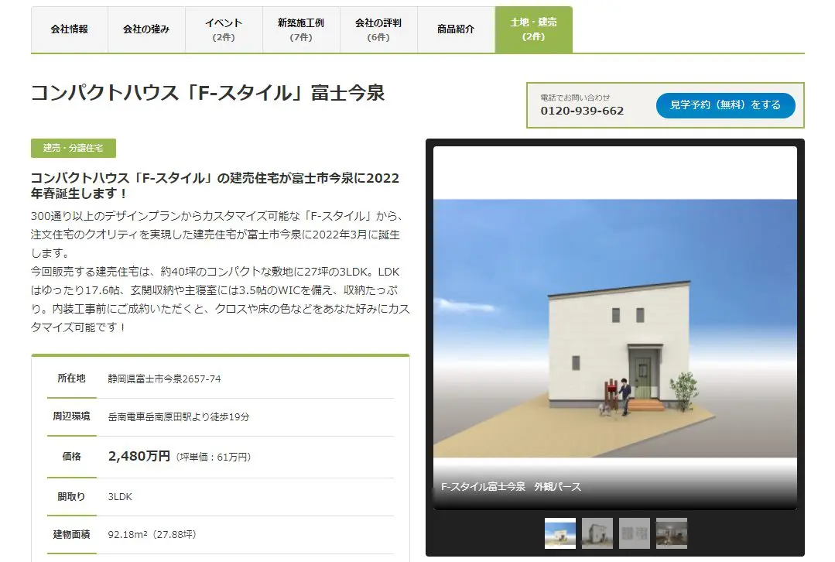View the 会社の評判 (6件) tab
This screenshot has width=835, height=562.
[x=378, y=29]
